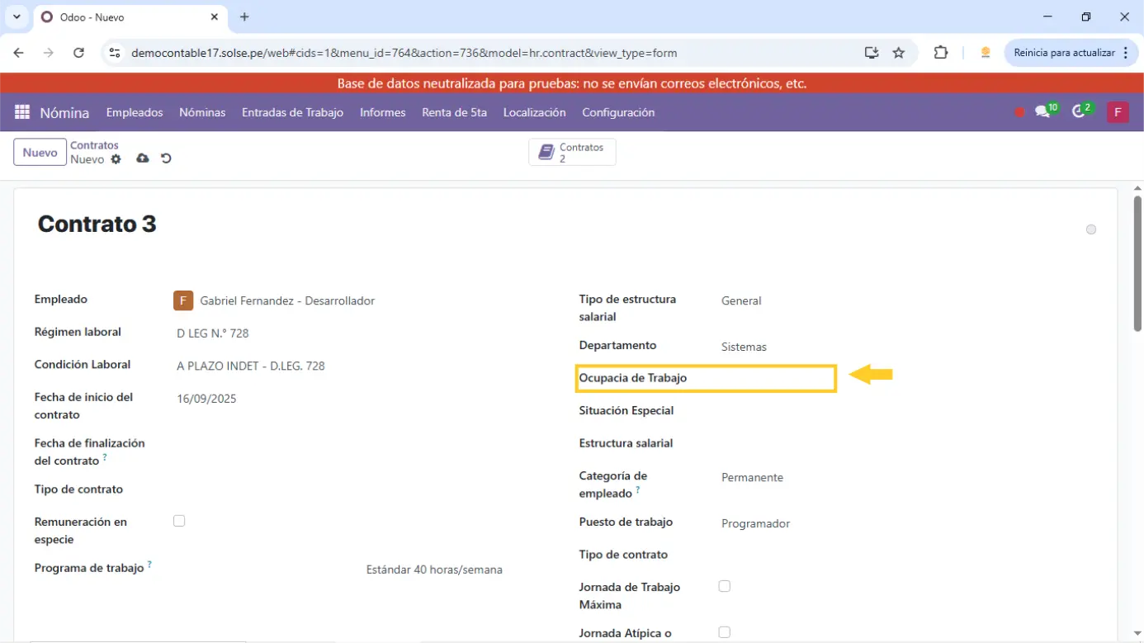The height and width of the screenshot is (643, 1144).
Task: Reload the page in the browser
Action: [x=78, y=53]
